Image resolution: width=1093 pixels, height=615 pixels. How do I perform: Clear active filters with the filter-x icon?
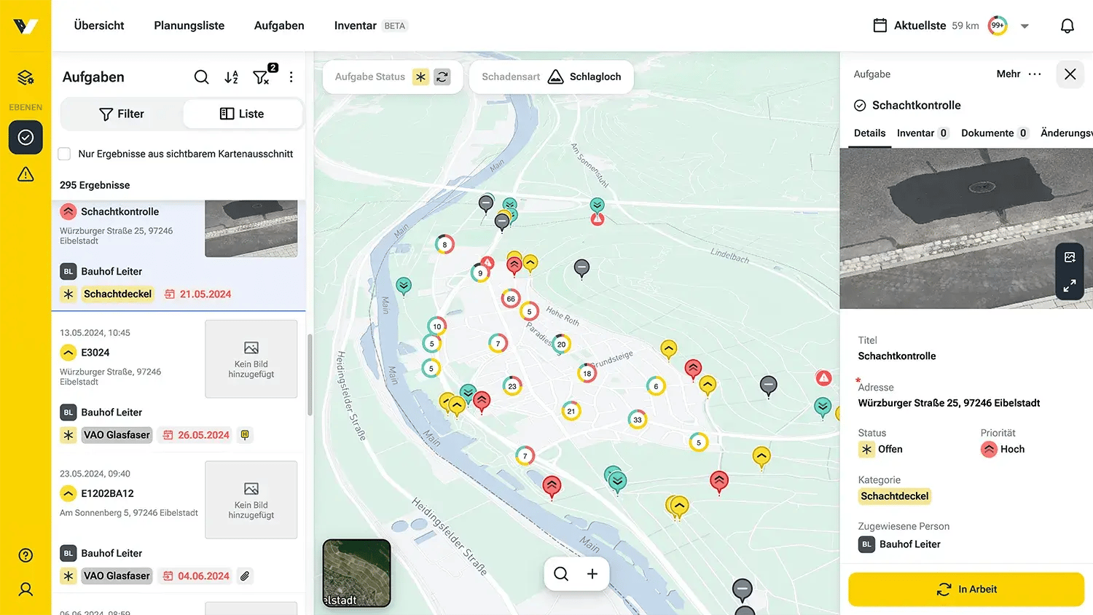(262, 77)
